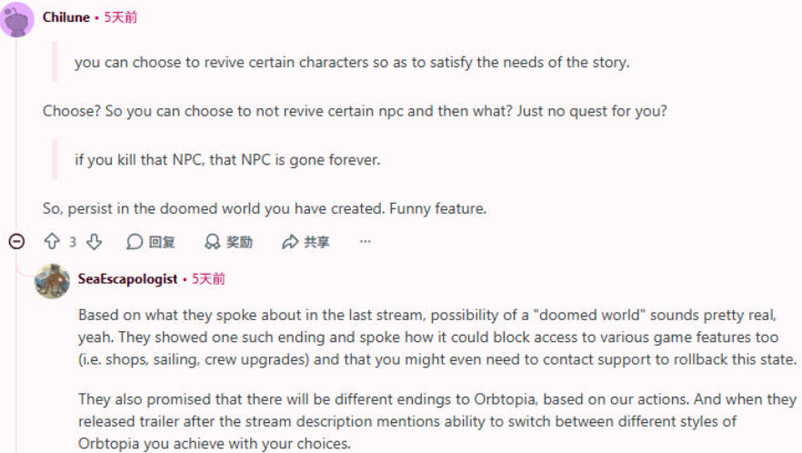Open the three-dot more options menu
Image resolution: width=802 pixels, height=453 pixels.
(365, 241)
